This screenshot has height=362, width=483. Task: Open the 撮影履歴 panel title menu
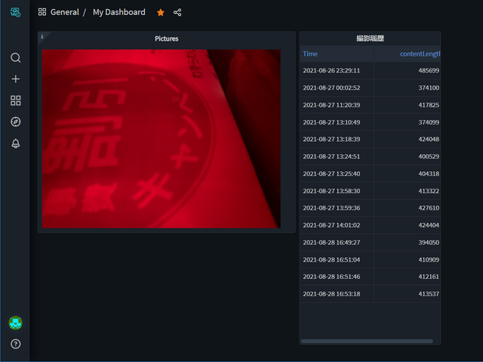click(x=370, y=38)
